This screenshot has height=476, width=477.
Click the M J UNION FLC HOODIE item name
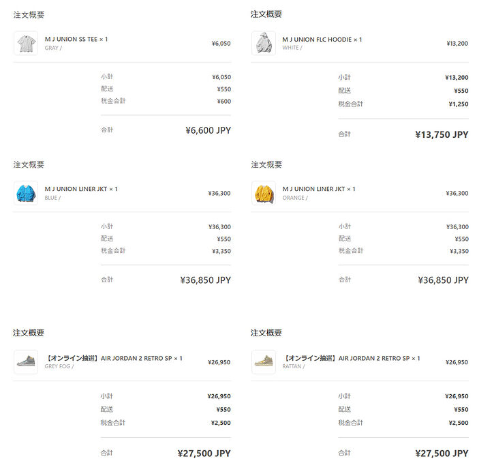click(322, 39)
